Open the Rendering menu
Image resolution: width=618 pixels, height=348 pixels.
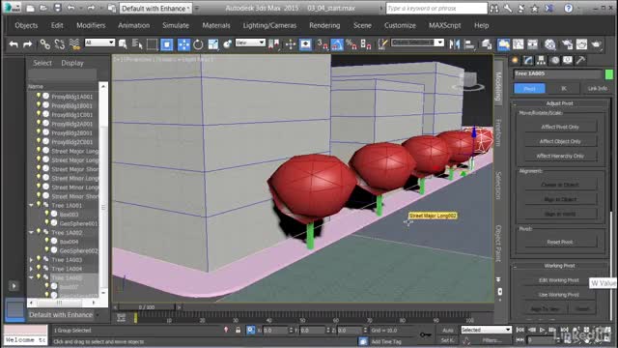[x=324, y=25]
